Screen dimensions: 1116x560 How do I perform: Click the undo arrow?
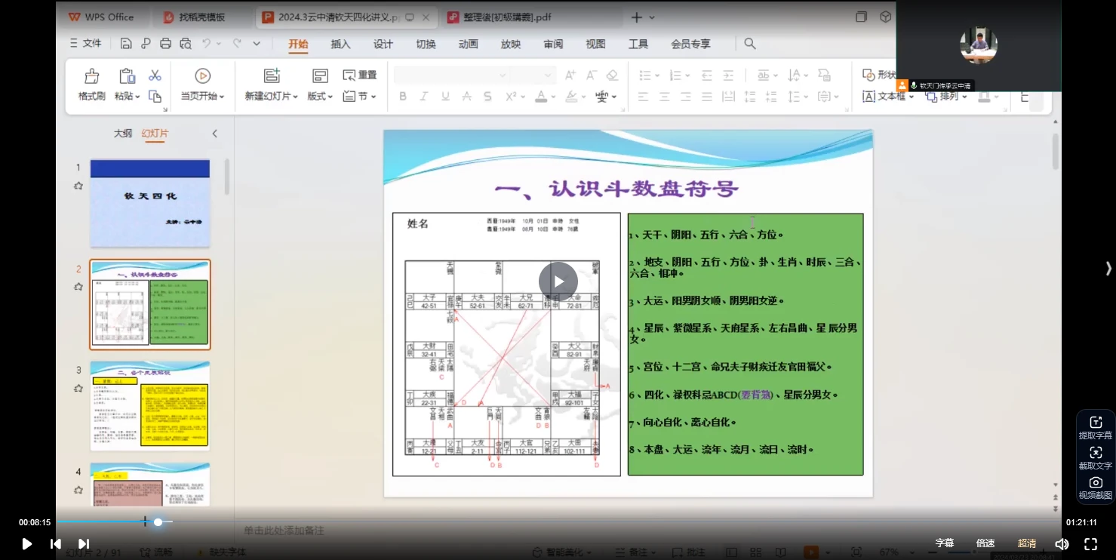click(x=206, y=44)
